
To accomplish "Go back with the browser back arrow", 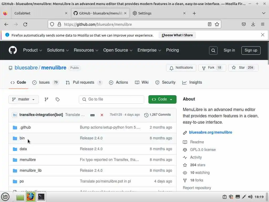I will tap(6, 24).
